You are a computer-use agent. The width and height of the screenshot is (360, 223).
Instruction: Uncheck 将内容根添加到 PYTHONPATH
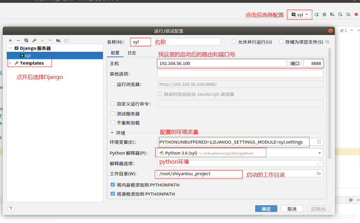(113, 185)
